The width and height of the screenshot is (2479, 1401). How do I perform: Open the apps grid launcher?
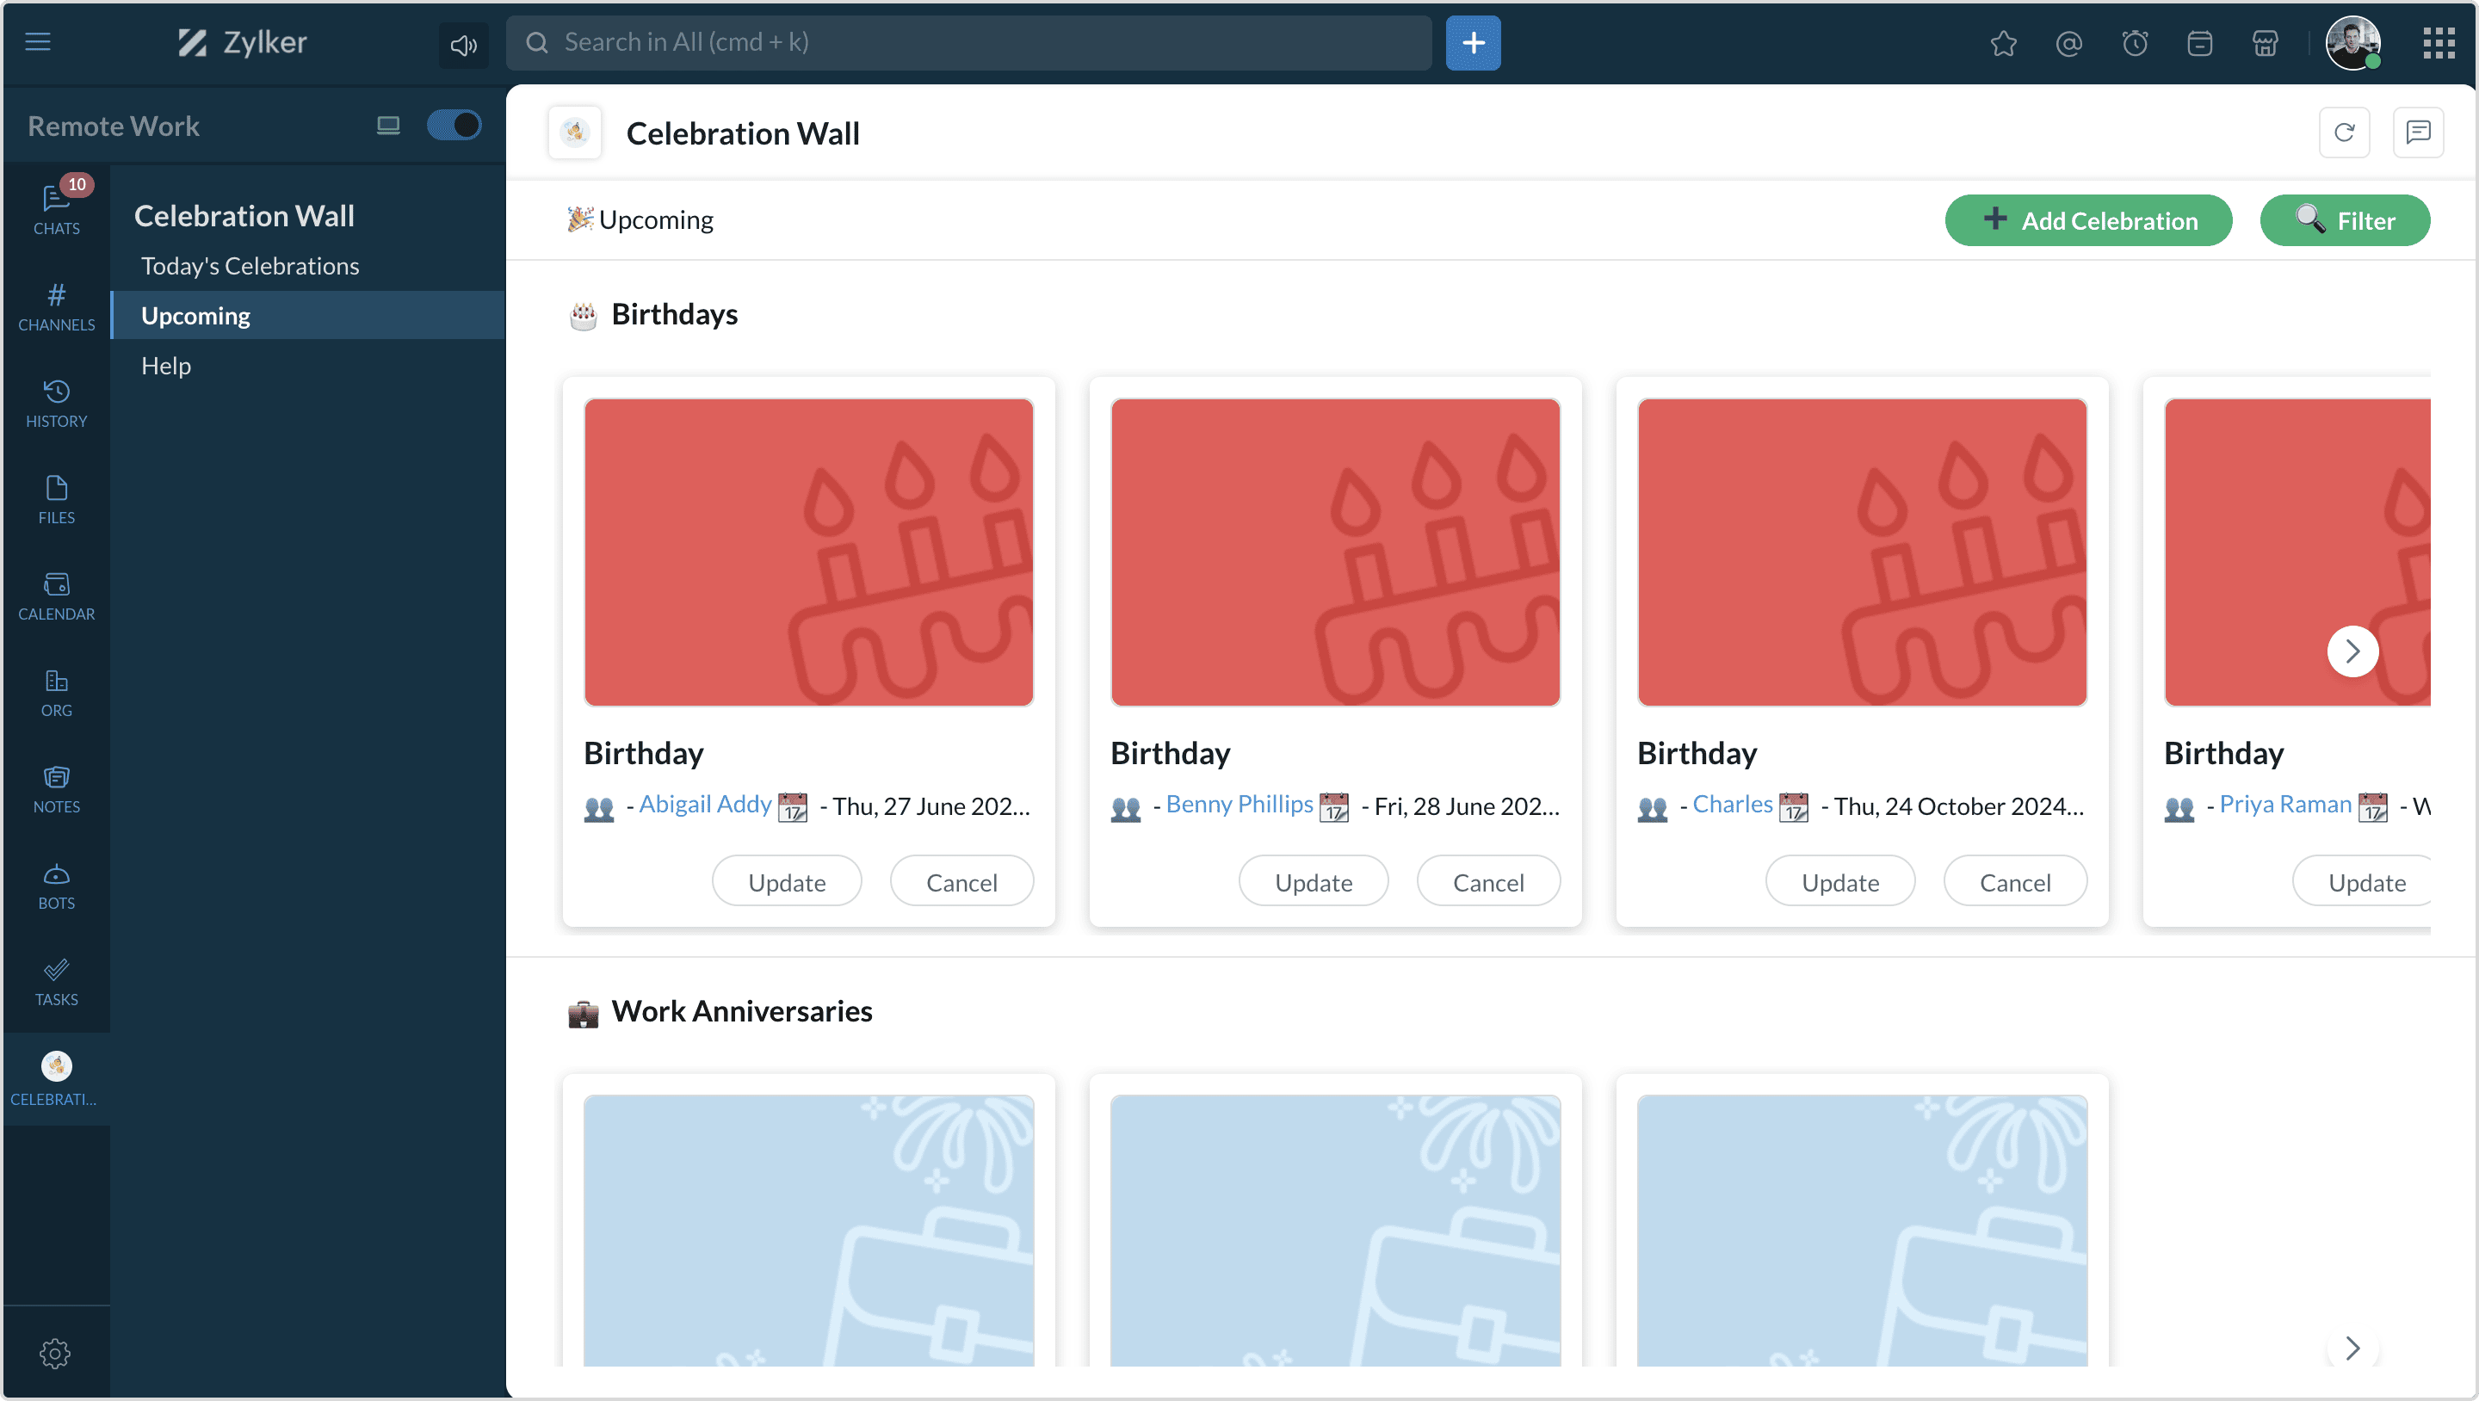2438,42
